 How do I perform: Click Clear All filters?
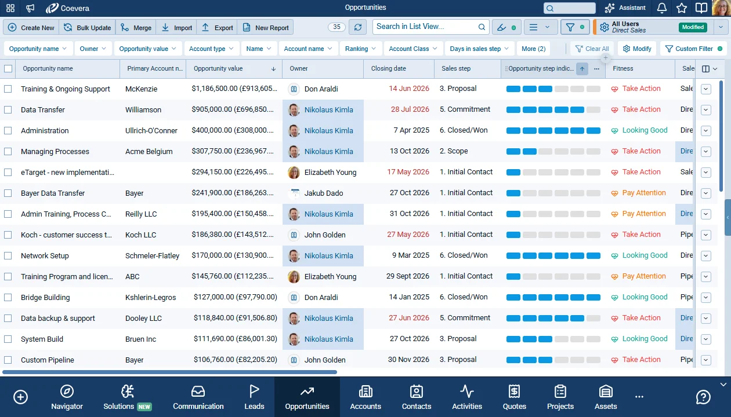(591, 49)
